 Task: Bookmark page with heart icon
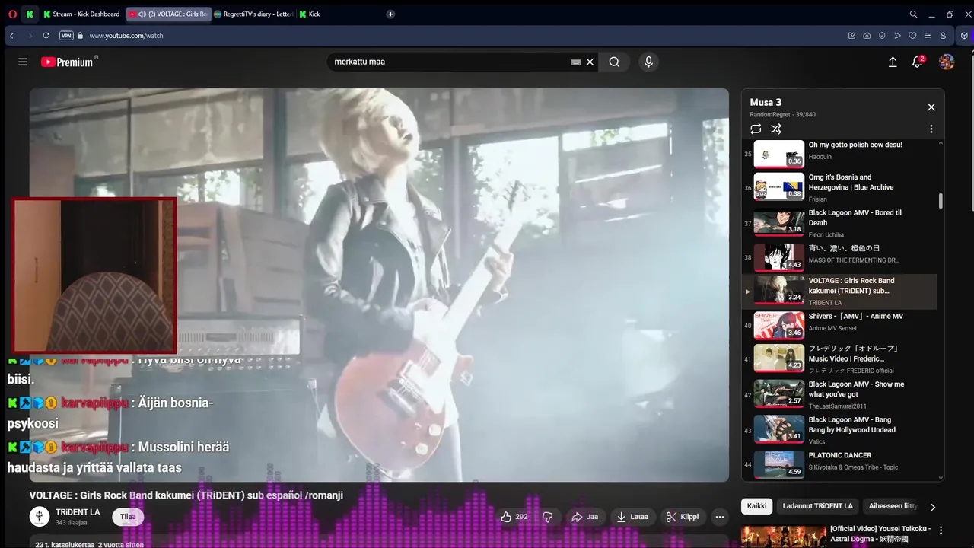[x=912, y=36]
